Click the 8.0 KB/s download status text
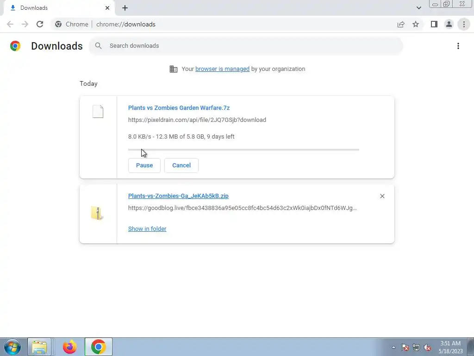 point(181,137)
